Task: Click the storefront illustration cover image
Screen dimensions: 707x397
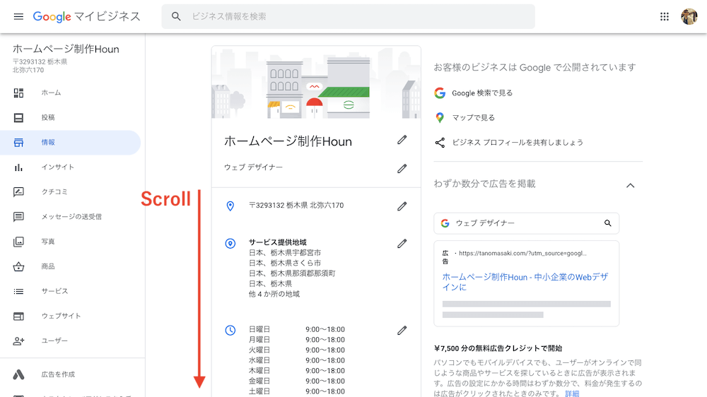Action: pyautogui.click(x=316, y=83)
